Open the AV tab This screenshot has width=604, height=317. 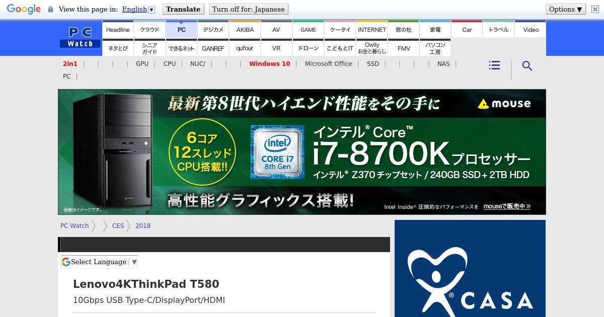[276, 29]
